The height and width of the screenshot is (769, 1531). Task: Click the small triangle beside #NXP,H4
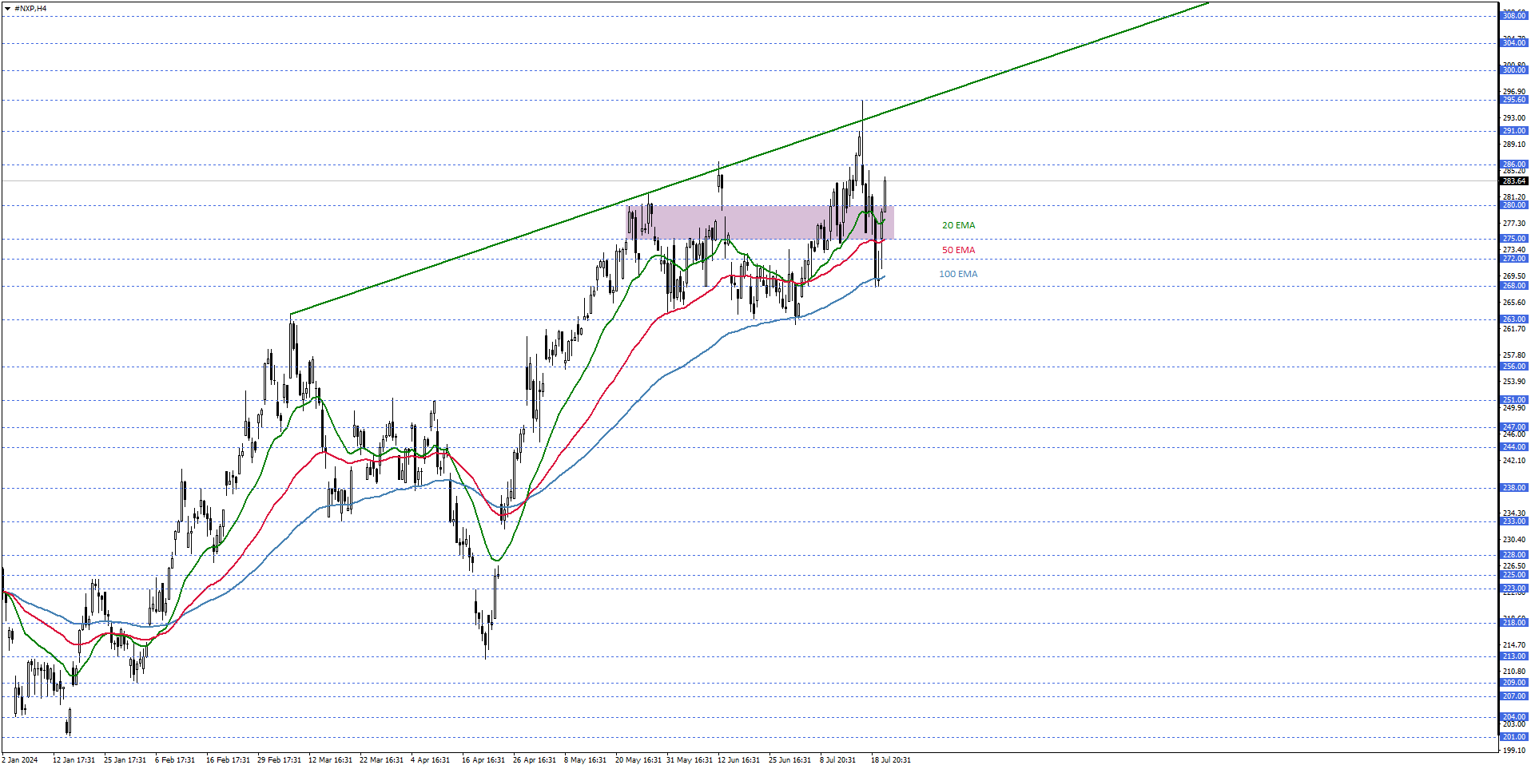tap(7, 9)
